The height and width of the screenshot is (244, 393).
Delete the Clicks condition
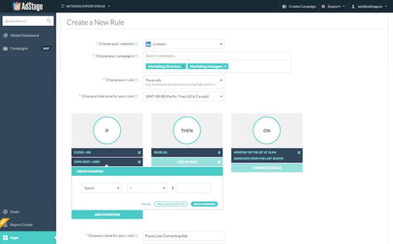tap(139, 152)
